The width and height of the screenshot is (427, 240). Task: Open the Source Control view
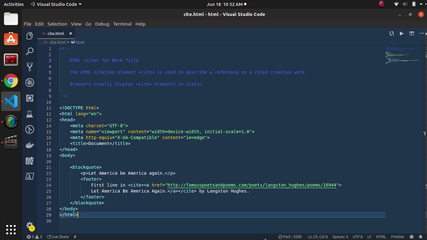[x=30, y=67]
